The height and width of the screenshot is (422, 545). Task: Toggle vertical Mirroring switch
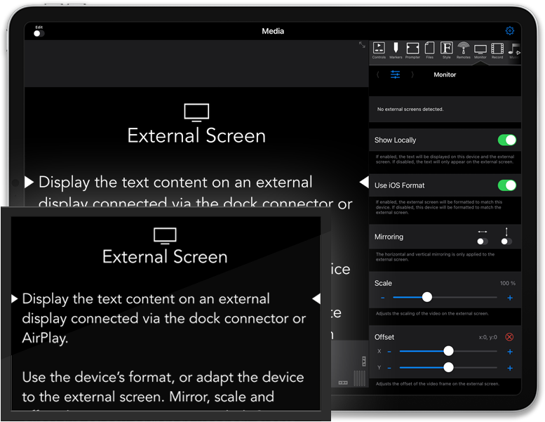(x=506, y=241)
